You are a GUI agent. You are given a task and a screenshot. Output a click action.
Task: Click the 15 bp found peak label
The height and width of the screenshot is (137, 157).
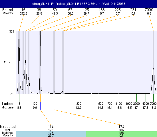pyautogui.click(x=23, y=10)
